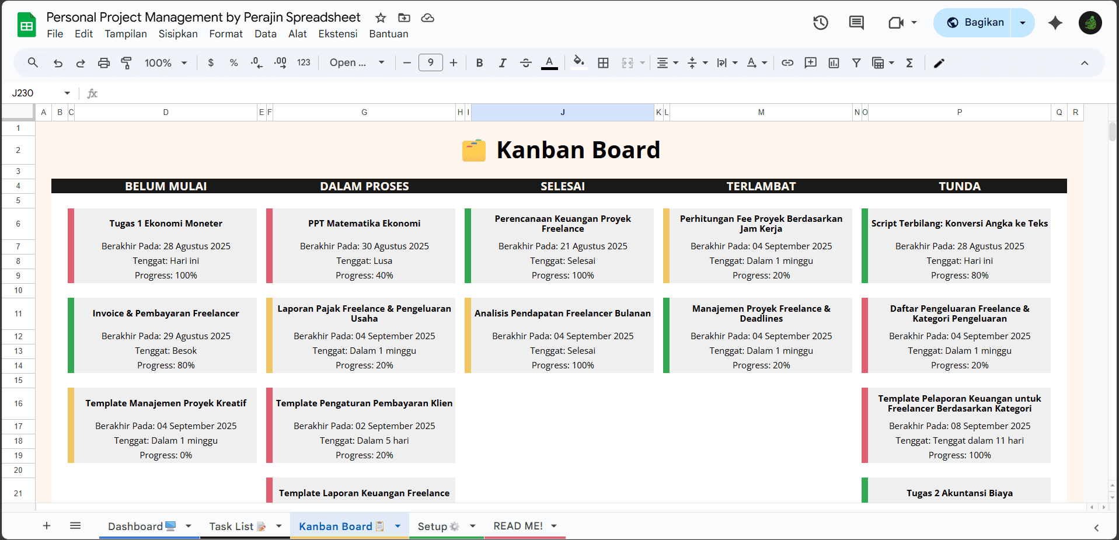Viewport: 1119px width, 540px height.
Task: Select the Paint format roller icon
Action: point(126,63)
